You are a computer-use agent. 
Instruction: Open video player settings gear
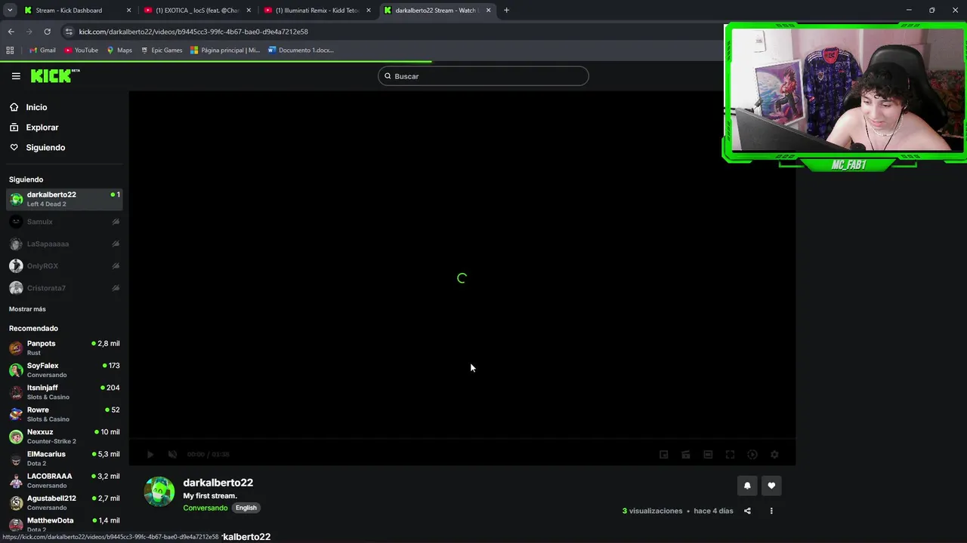774,455
